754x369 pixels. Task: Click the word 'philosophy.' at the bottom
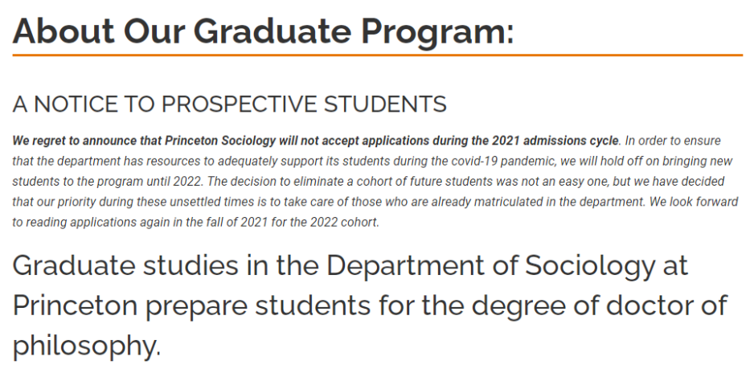click(x=86, y=346)
